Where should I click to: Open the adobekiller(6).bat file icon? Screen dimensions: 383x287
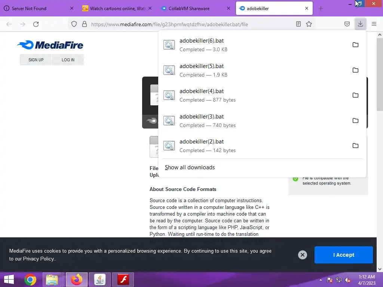pyautogui.click(x=169, y=45)
